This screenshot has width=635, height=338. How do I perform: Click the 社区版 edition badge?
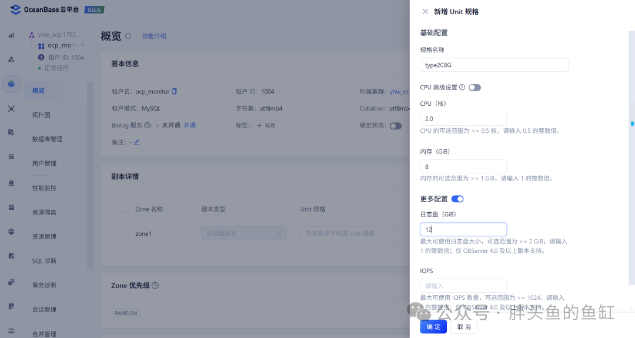click(94, 10)
